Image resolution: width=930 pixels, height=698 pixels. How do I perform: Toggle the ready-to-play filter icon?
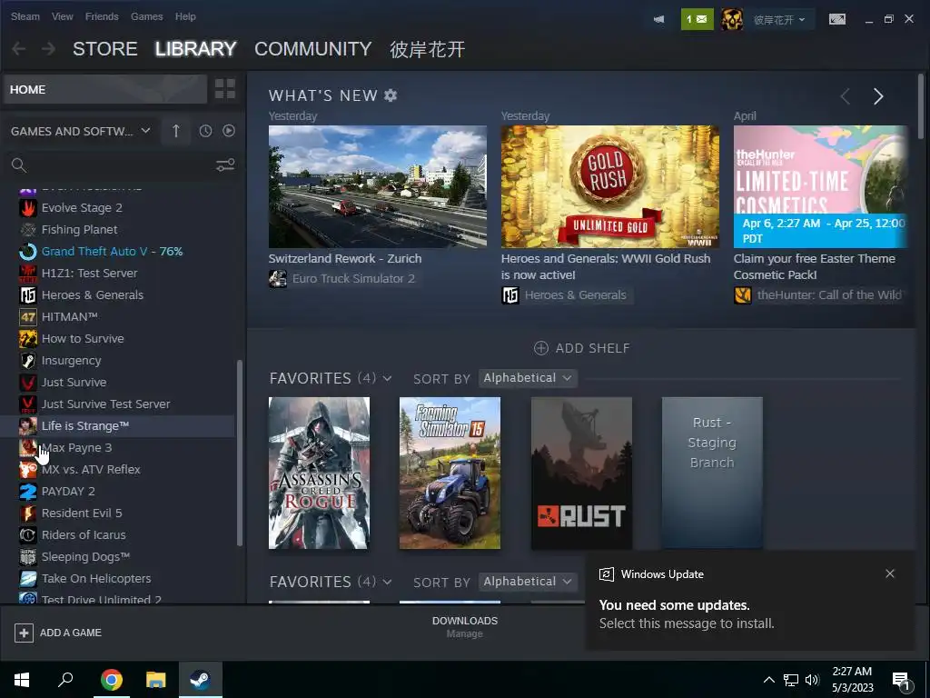[x=228, y=131]
